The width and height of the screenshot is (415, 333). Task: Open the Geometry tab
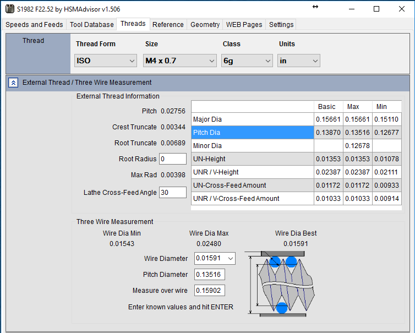pyautogui.click(x=205, y=25)
